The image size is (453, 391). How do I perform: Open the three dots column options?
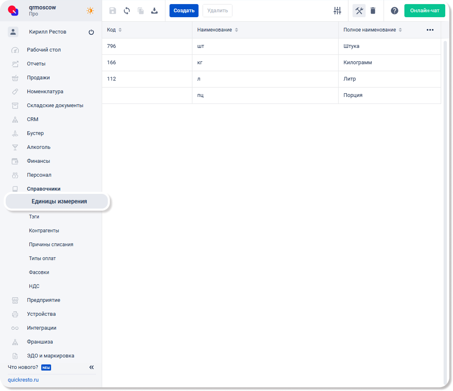(x=430, y=30)
